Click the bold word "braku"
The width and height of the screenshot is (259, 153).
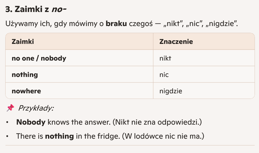116,24
